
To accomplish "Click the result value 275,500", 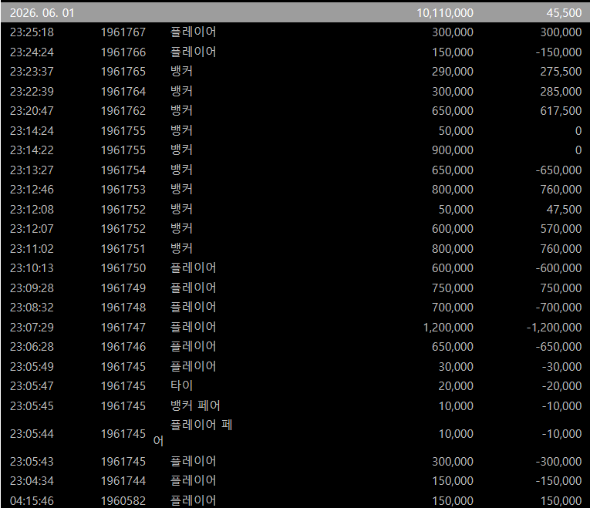I will point(561,72).
